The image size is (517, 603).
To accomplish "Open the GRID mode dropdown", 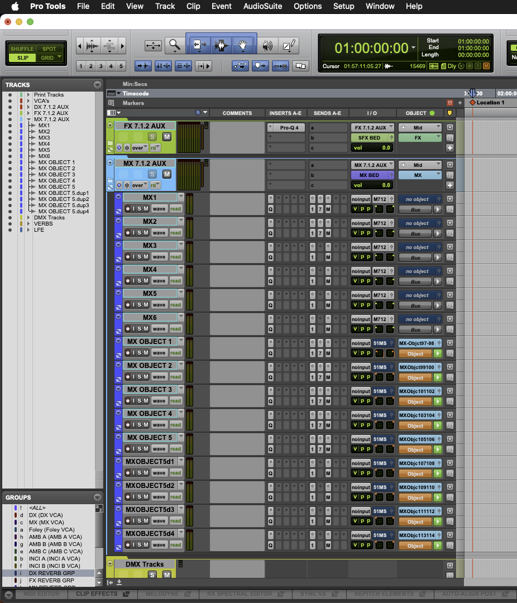I will (60, 58).
